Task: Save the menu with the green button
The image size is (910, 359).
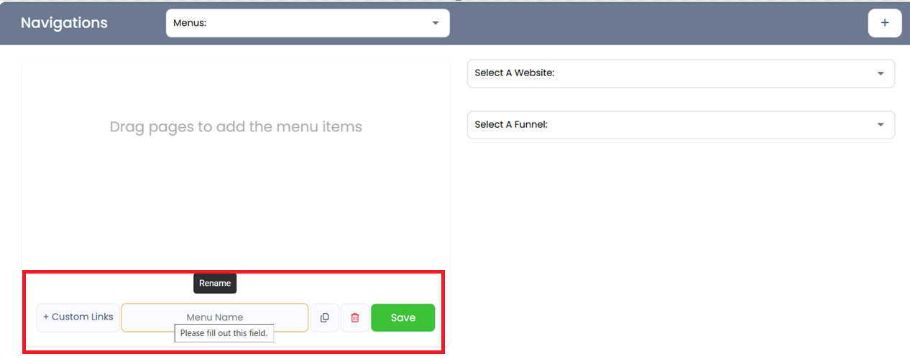Action: coord(403,317)
